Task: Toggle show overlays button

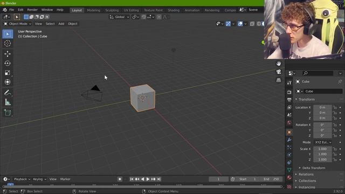Action: [240, 24]
